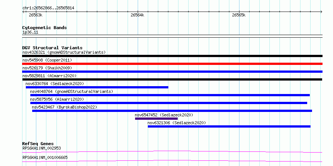Click the 26563k ruler tick label
The height and width of the screenshot is (166, 333).
pos(36,15)
